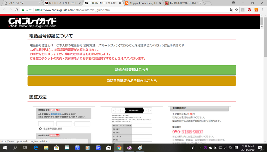267x152 pixels.
Task: Open a new browser tab
Action: point(208,3)
